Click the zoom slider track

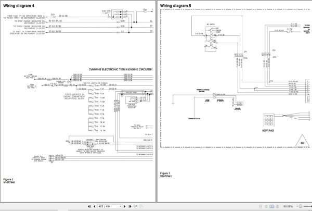click(307, 206)
